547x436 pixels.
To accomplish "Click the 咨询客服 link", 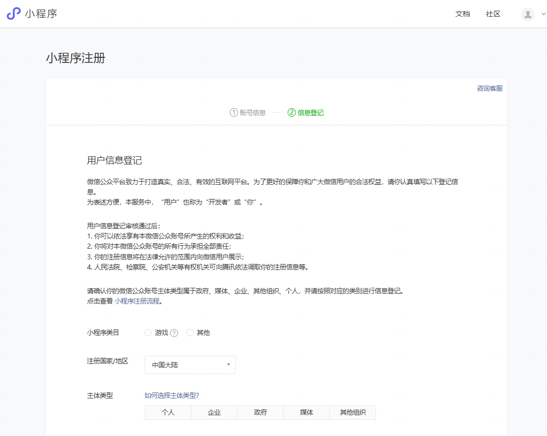I will [x=490, y=88].
